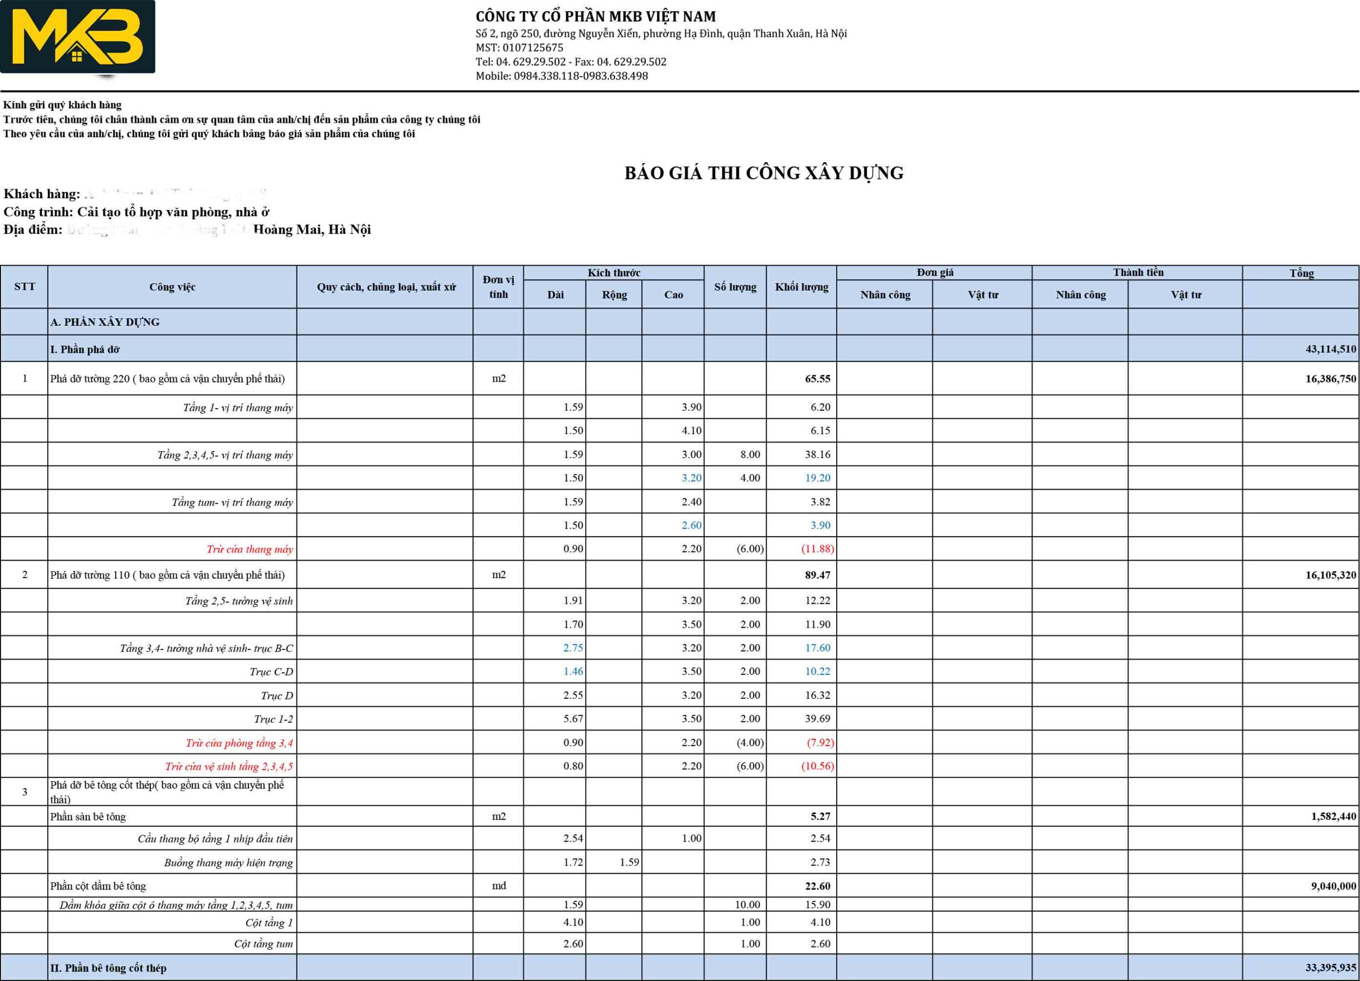Click the red value (10.56) cell

point(817,766)
